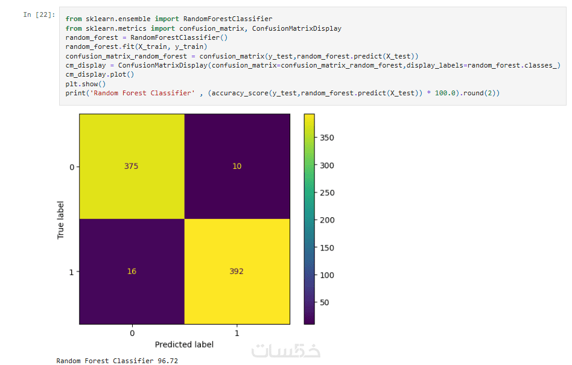Viewport: 572px width, 365px height.
Task: Click the colorbar tick label 50
Action: 324,303
